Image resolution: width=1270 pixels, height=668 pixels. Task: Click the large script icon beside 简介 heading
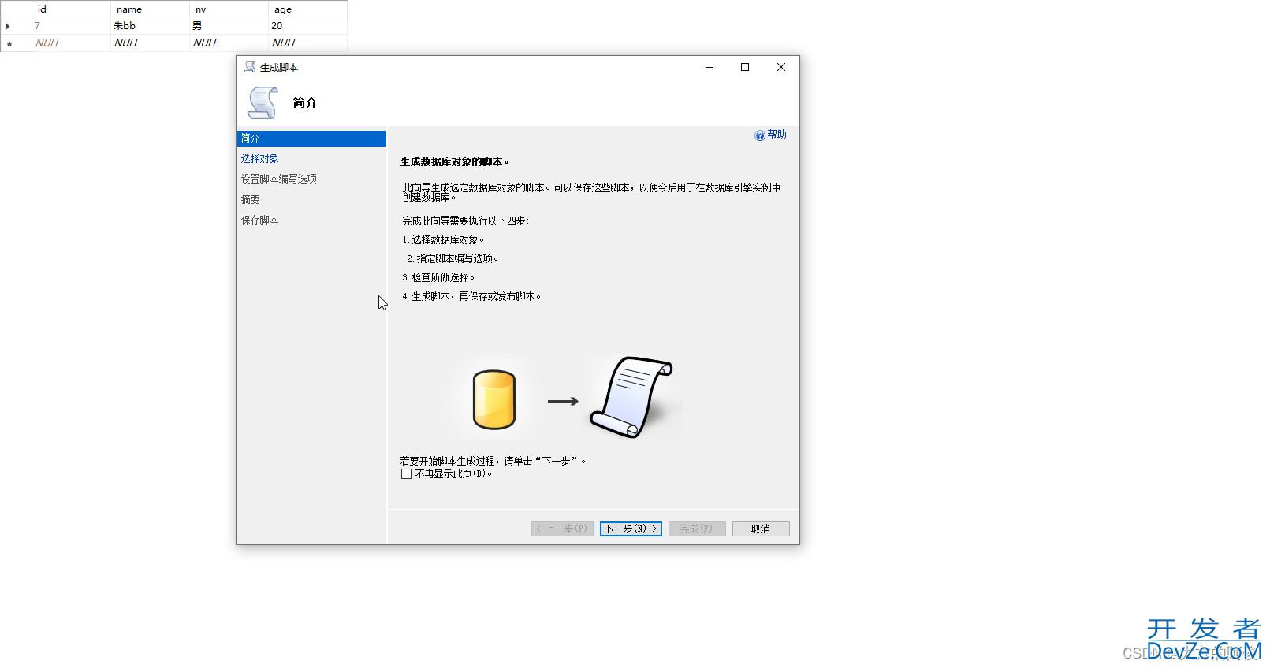[x=263, y=102]
